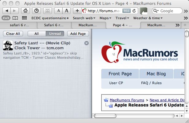
Task: Open history with the clock icon
Action: click(x=37, y=11)
